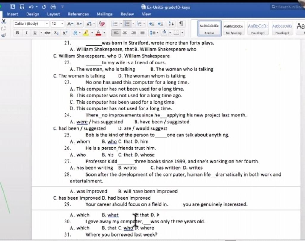Viewport: 305px width, 241px height.
Task: Click the Format Painter brush icon
Action: [x=4, y=35]
